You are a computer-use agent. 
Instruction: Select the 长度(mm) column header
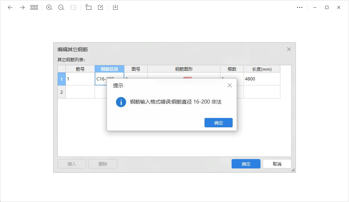click(262, 69)
